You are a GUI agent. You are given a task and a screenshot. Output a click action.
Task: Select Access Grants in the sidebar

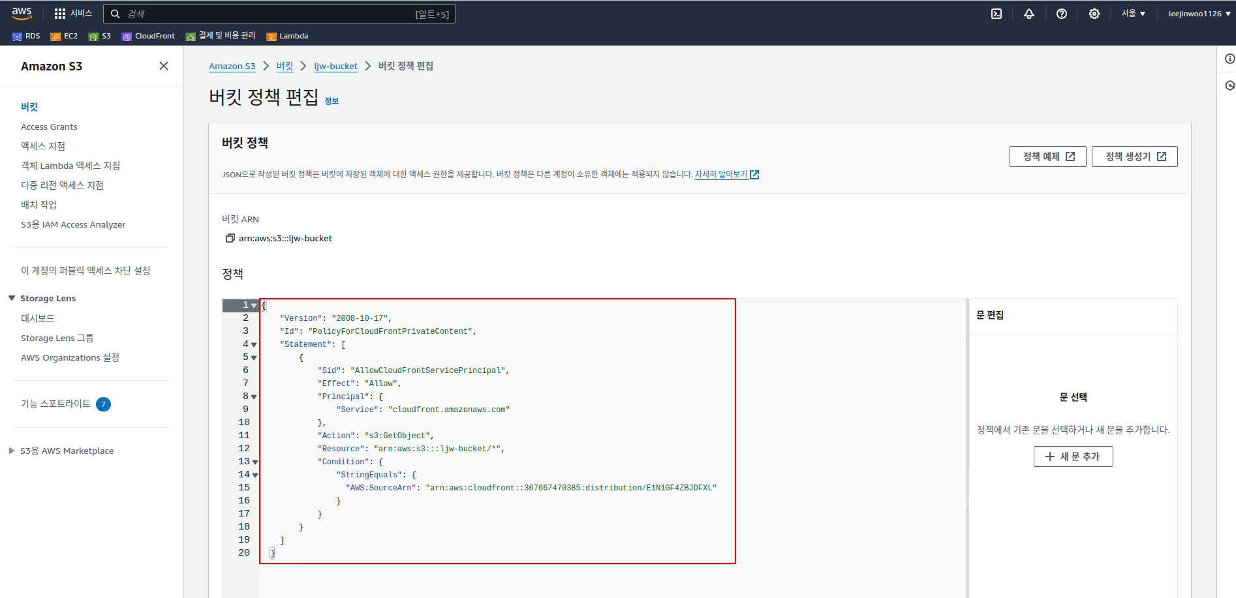(x=49, y=127)
